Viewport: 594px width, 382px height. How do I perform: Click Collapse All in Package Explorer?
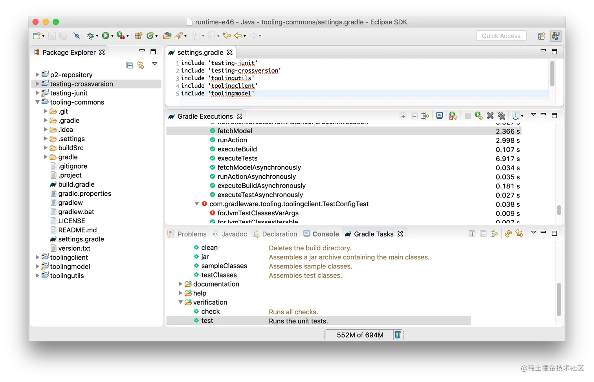coord(129,65)
